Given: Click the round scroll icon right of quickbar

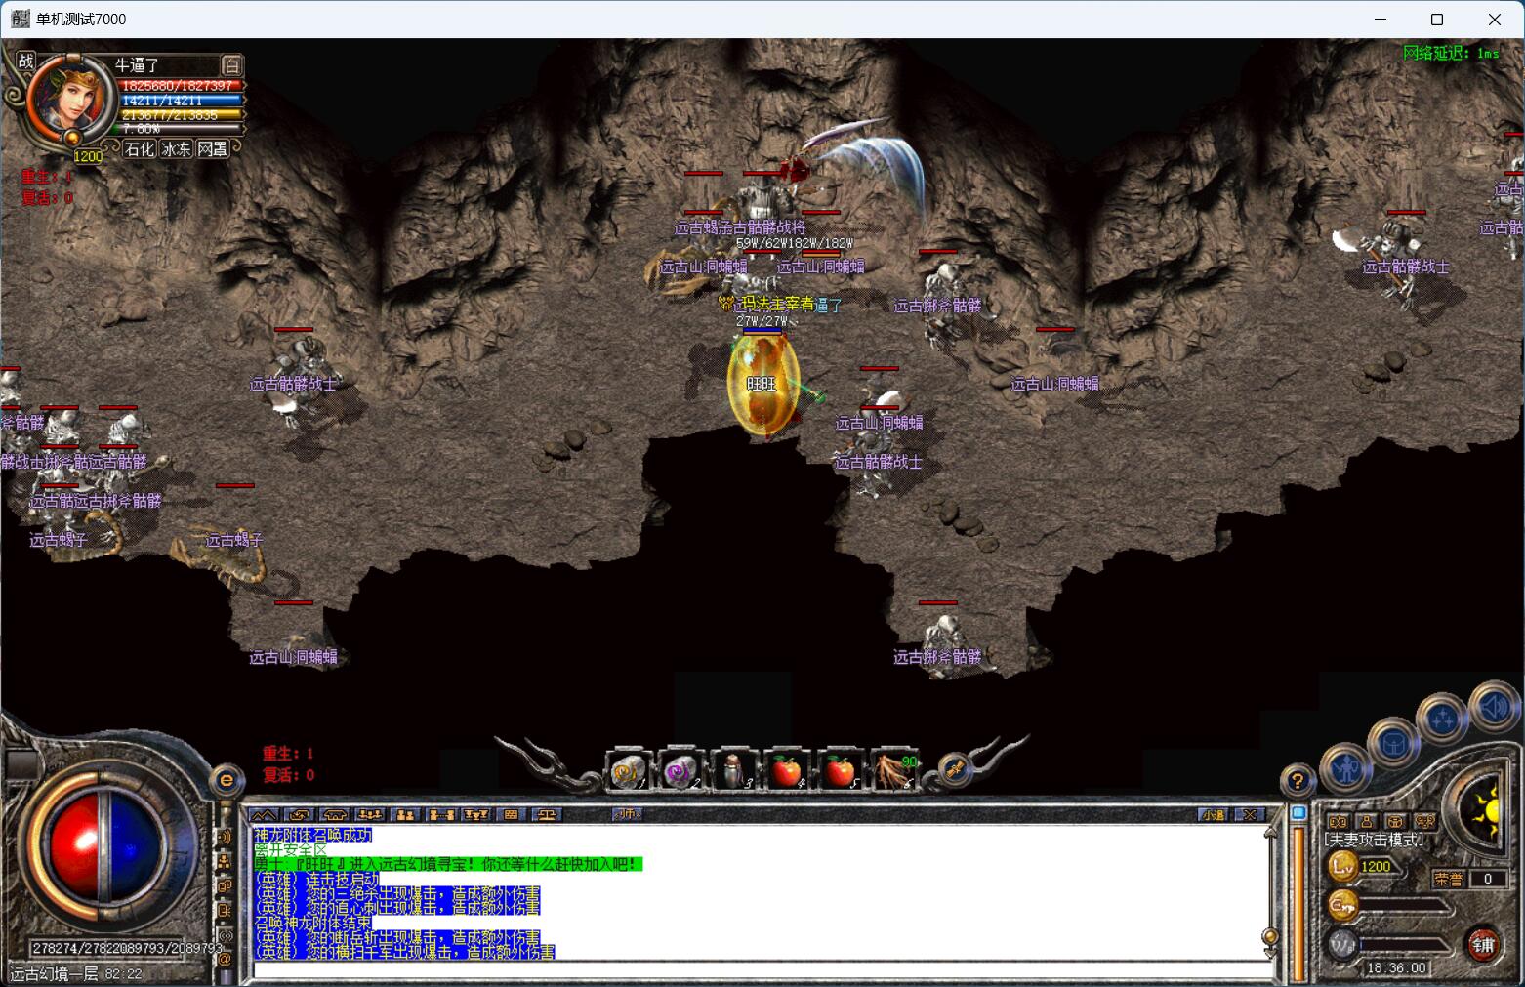Looking at the screenshot, I should pyautogui.click(x=955, y=770).
